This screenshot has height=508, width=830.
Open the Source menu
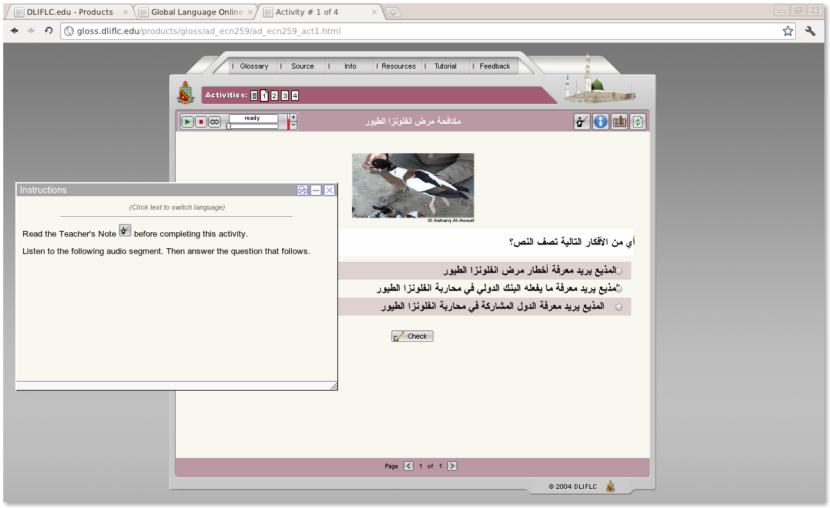pyautogui.click(x=303, y=66)
